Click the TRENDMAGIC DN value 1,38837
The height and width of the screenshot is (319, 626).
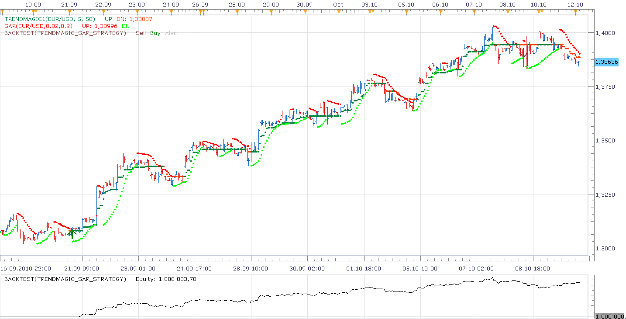click(x=140, y=19)
